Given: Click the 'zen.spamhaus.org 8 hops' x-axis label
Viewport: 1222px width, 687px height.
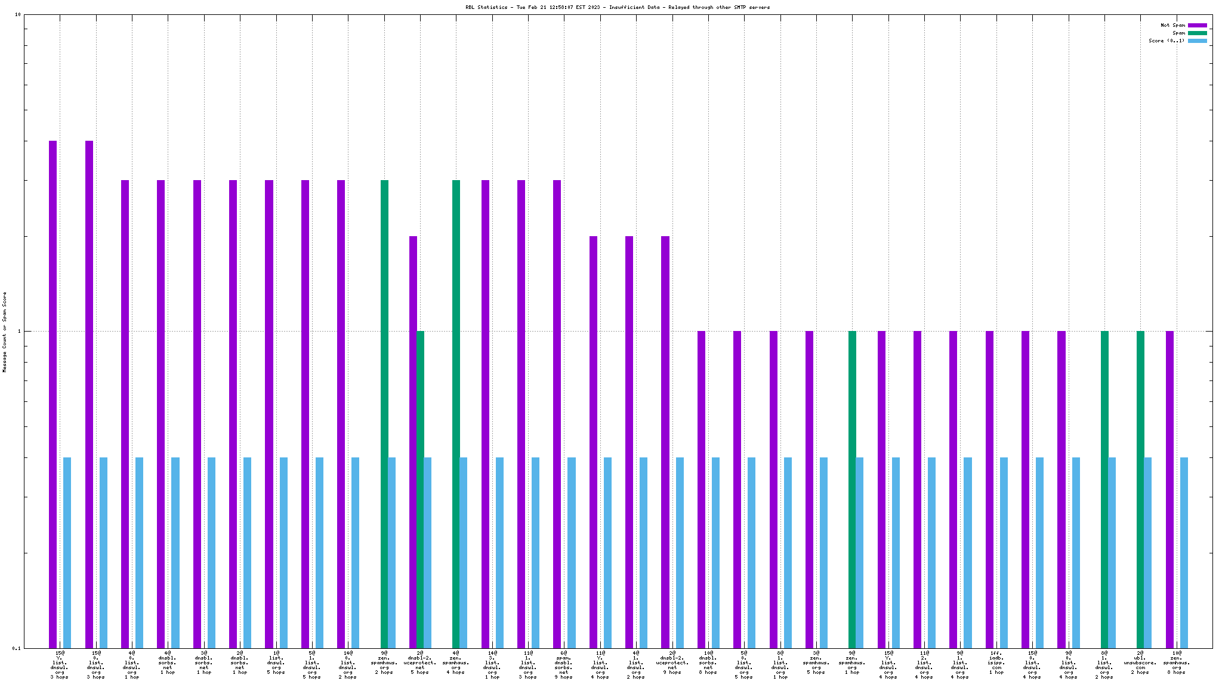Looking at the screenshot, I should [1176, 663].
